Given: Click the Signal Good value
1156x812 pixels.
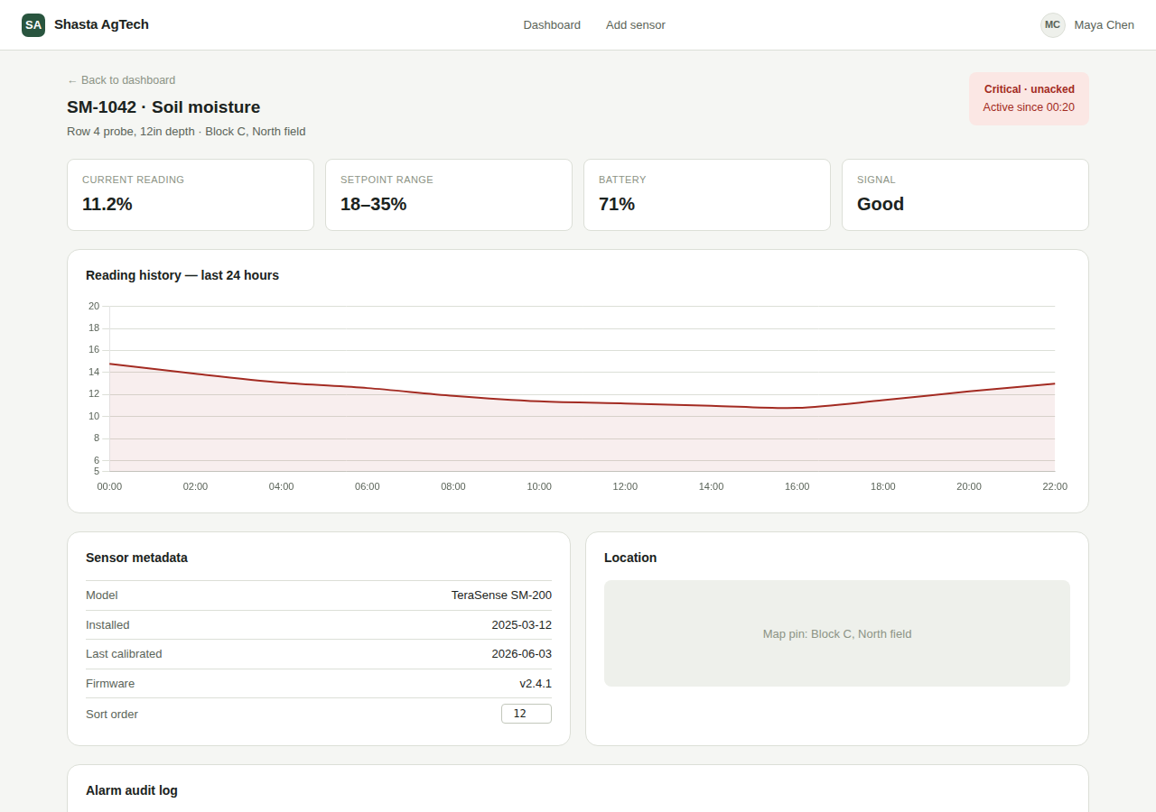Looking at the screenshot, I should [x=881, y=204].
